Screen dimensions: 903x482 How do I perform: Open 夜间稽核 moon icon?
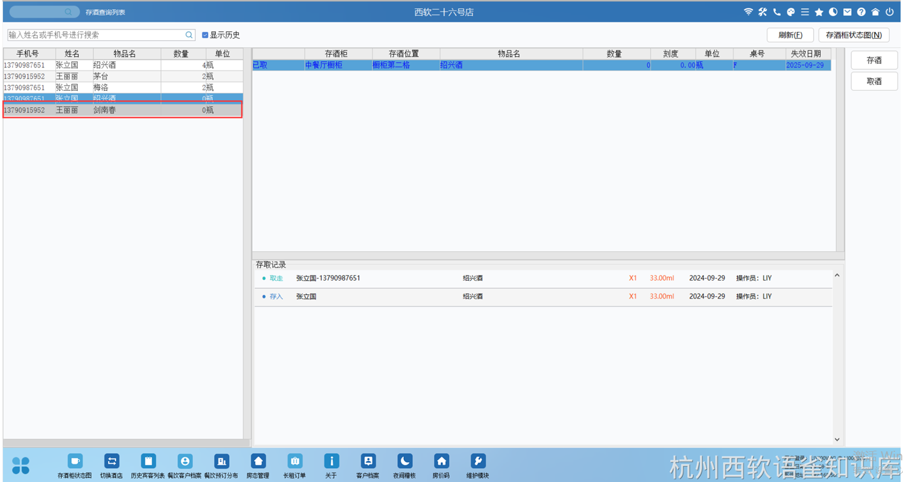405,461
